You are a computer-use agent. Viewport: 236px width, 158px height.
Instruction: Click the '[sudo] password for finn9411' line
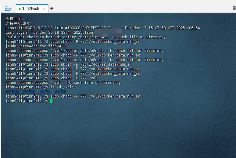[x=36, y=46]
